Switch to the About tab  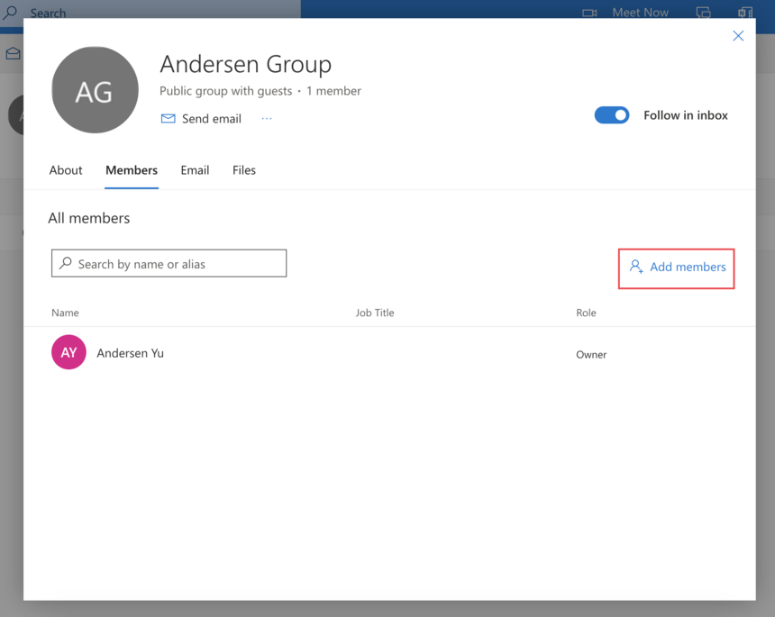pos(66,170)
